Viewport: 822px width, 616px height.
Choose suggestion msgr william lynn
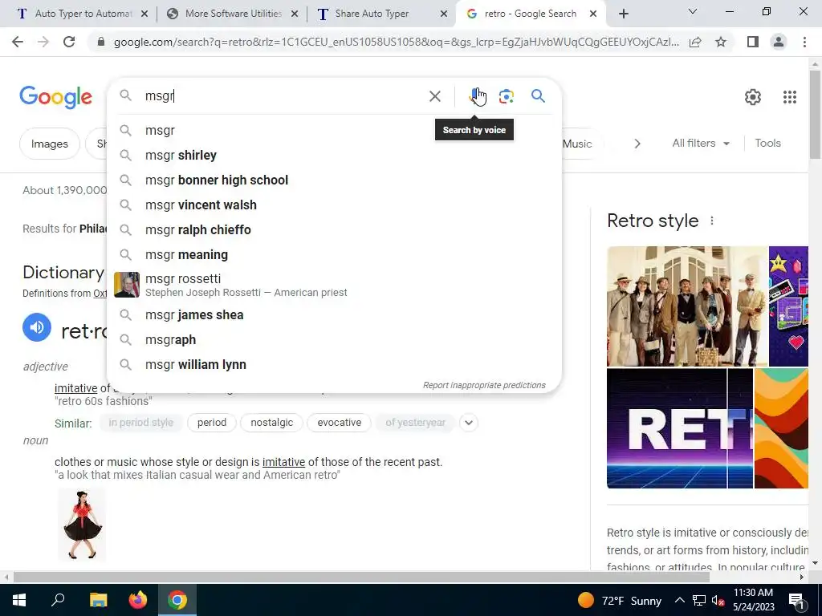334,365
